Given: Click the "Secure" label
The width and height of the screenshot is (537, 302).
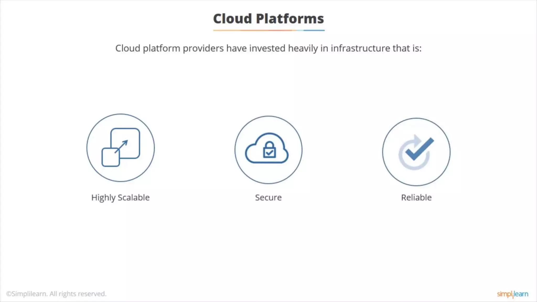Looking at the screenshot, I should (268, 197).
